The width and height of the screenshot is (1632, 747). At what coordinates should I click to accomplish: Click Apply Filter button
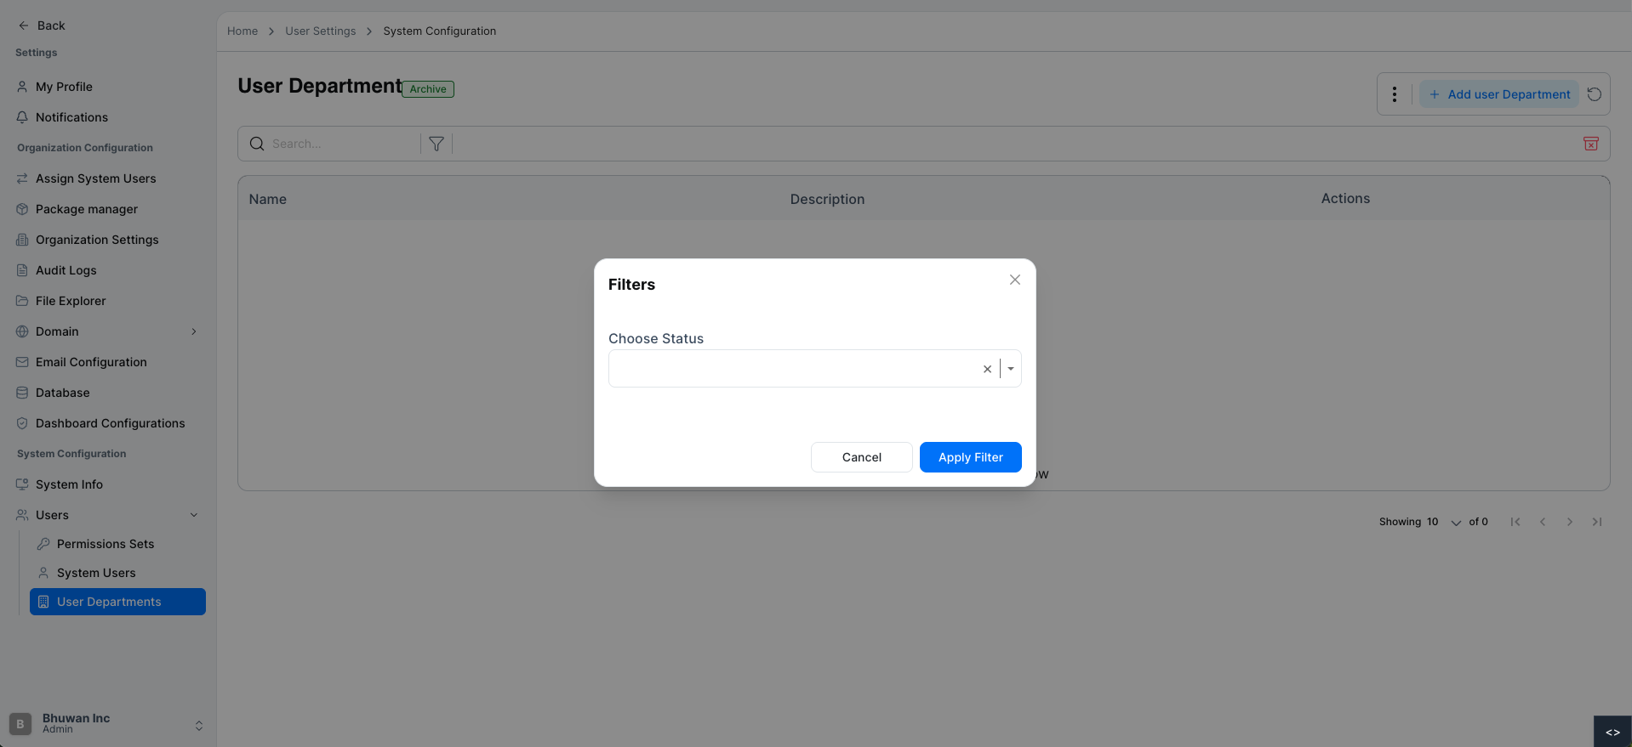[x=970, y=457]
